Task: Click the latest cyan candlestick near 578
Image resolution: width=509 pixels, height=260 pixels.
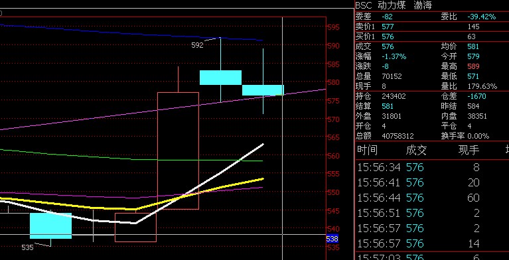Action: (x=263, y=90)
